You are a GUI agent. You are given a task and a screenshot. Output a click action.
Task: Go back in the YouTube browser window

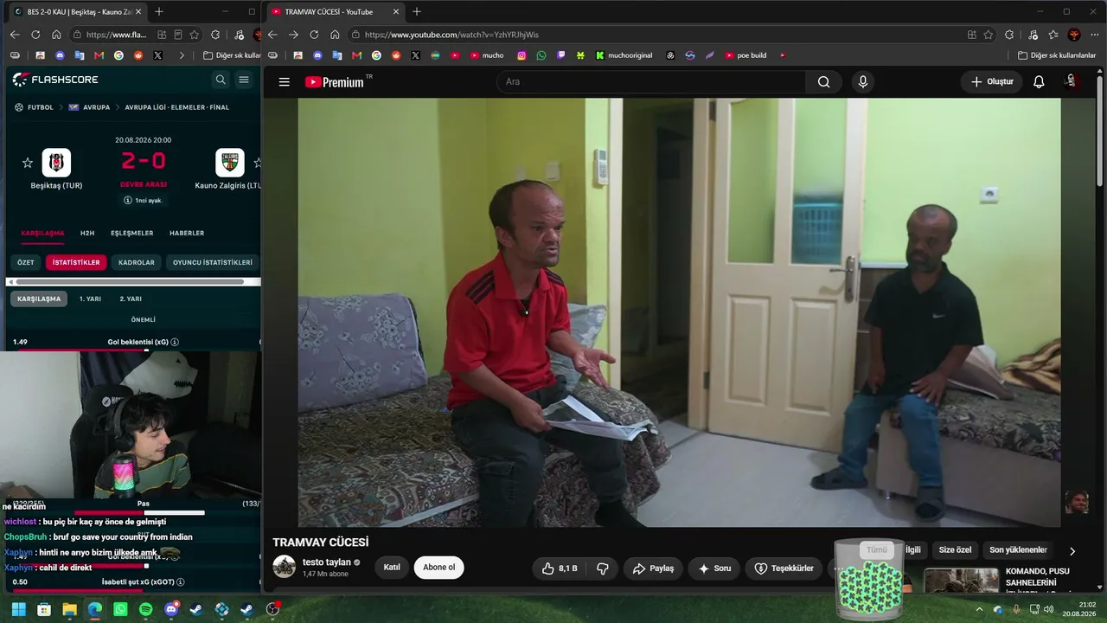click(x=272, y=35)
